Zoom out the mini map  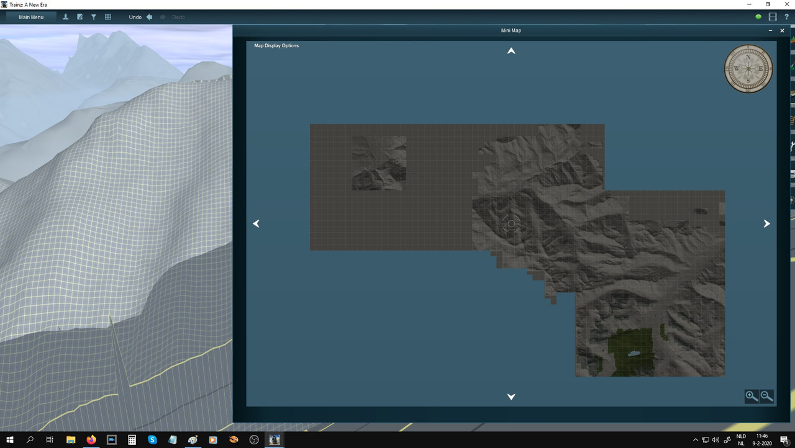(766, 396)
